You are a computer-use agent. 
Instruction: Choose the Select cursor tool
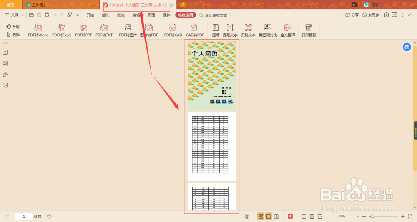pyautogui.click(x=13, y=35)
